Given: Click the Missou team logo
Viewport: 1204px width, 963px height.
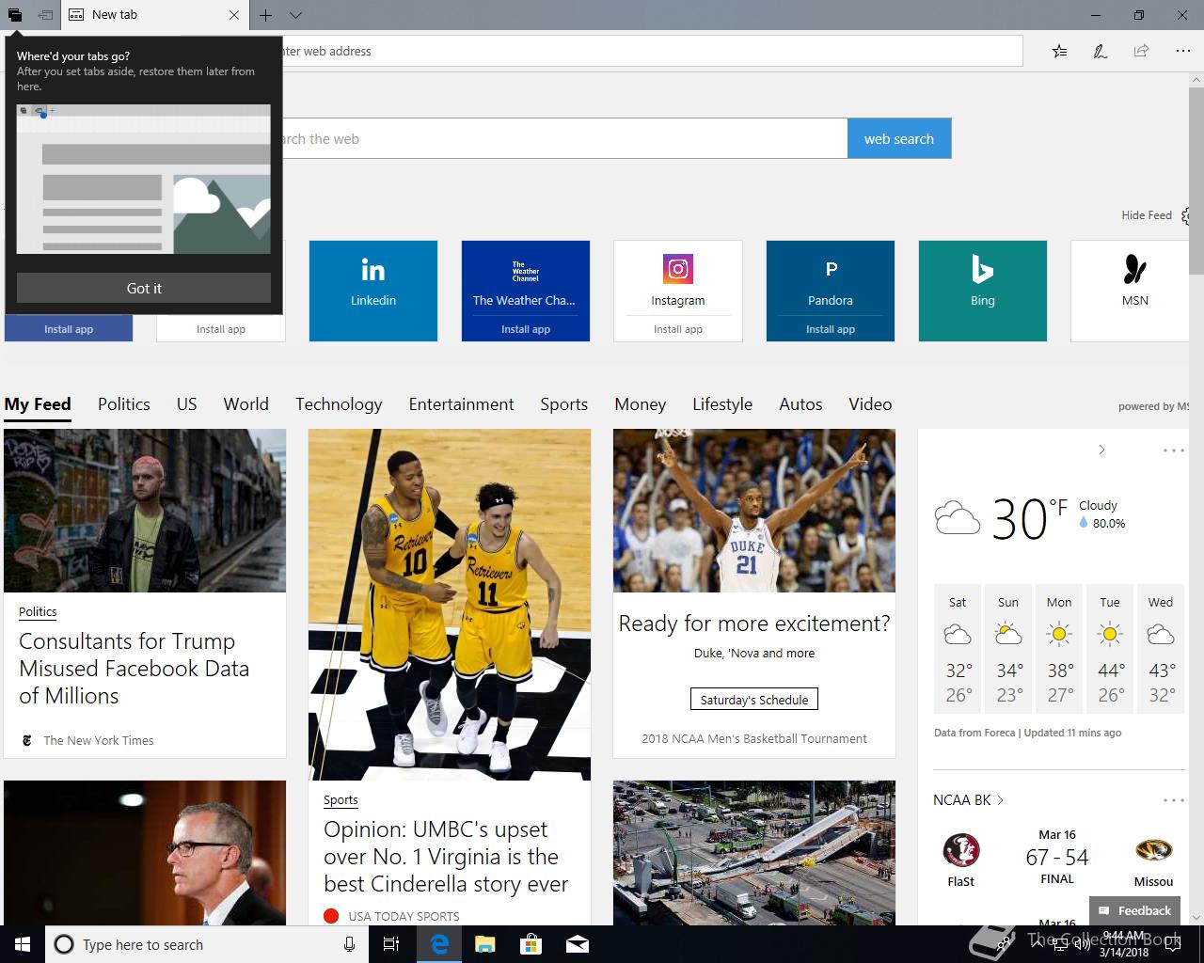Looking at the screenshot, I should [x=1153, y=850].
